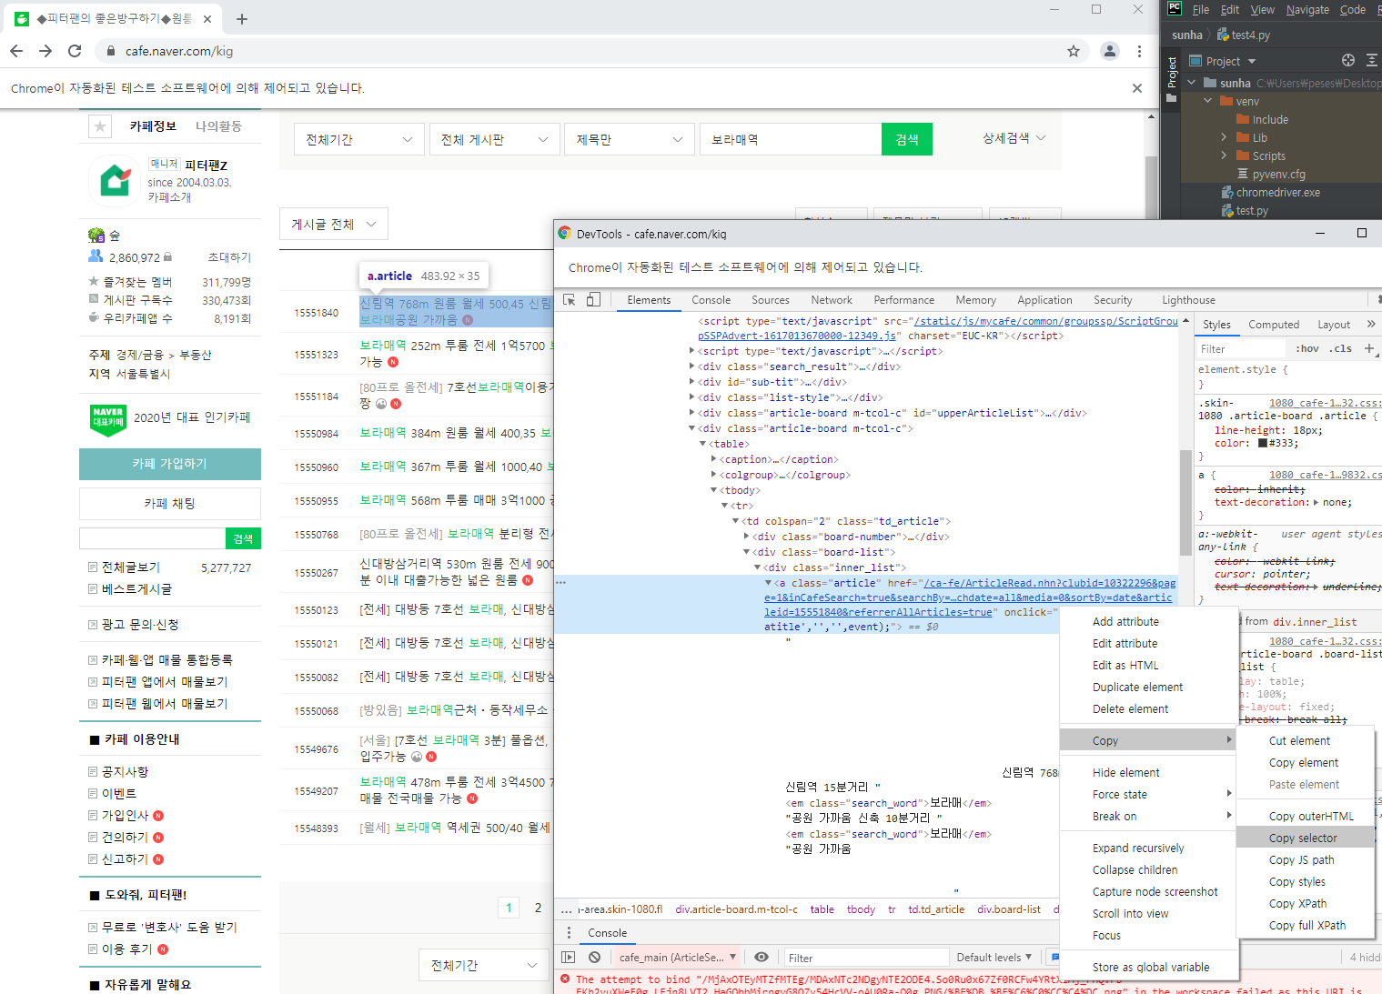Open the Computed styles tab
Image resolution: width=1382 pixels, height=994 pixels.
pos(1274,325)
